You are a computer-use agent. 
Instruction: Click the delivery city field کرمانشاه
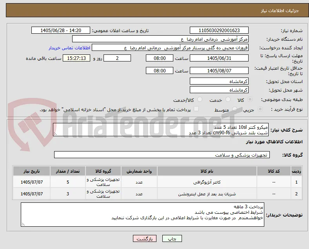[x=219, y=90]
